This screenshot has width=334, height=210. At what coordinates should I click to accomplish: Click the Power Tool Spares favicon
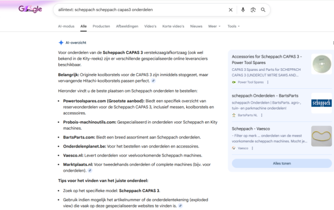(x=234, y=82)
